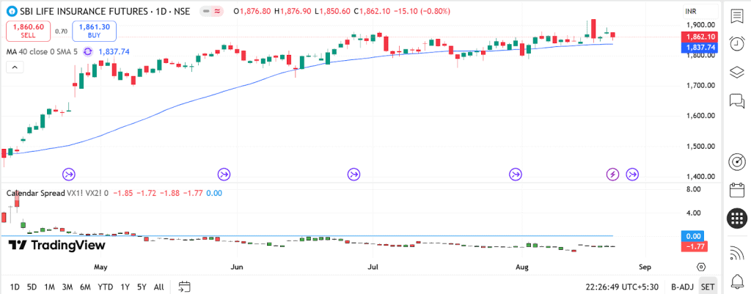Viewport: 751px width, 294px height.
Task: Open the Alerts alarm clock icon
Action: 736,43
